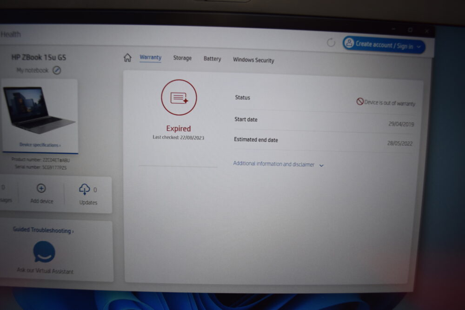Open Guided Troubleshooting link
Screen dimensions: 465x310
(43, 230)
